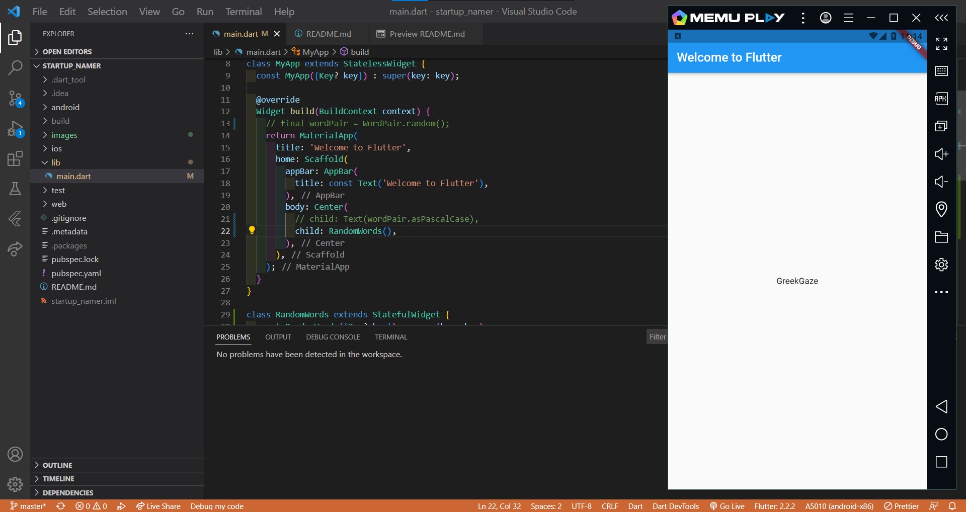Toggle MEmu fullscreen icon
The width and height of the screenshot is (966, 512).
coord(941,44)
